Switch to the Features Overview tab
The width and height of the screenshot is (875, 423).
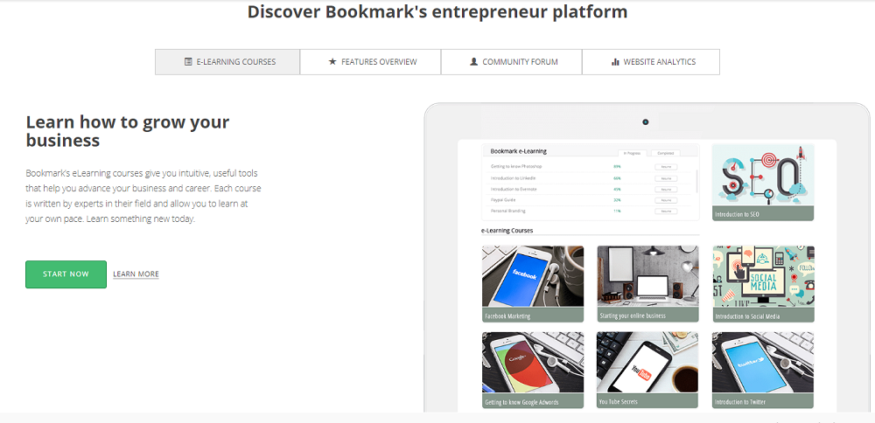[x=370, y=62]
